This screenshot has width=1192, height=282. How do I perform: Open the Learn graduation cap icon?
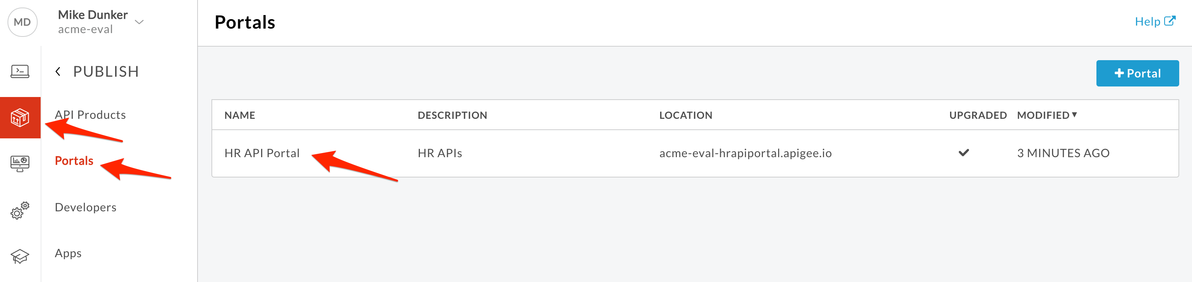click(20, 256)
